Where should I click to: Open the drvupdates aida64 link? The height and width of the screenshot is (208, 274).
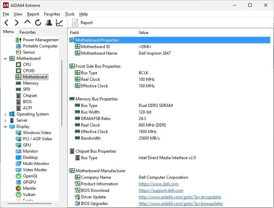pos(180,197)
